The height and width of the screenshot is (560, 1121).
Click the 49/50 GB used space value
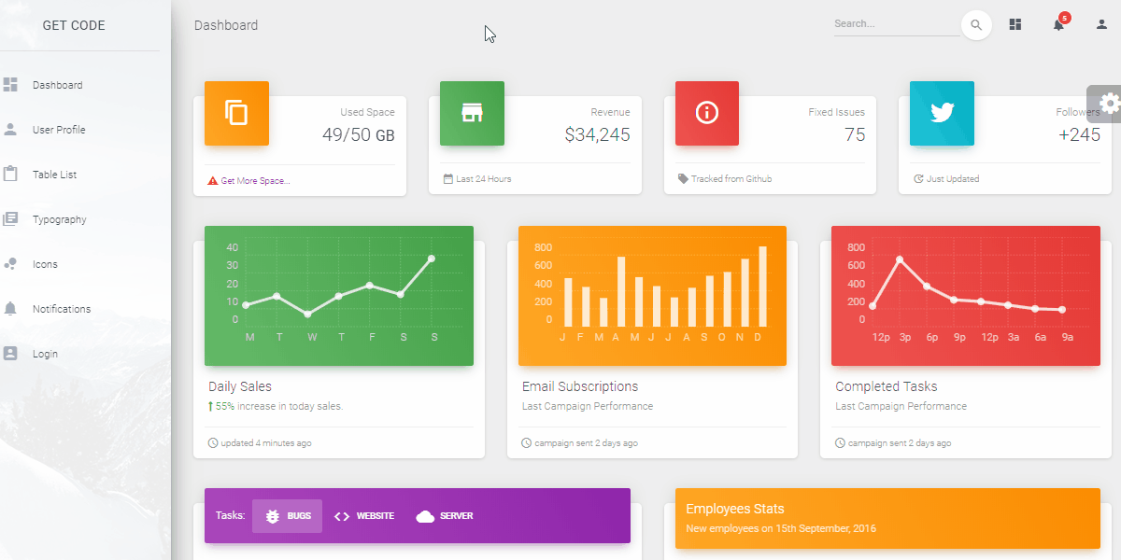358,134
